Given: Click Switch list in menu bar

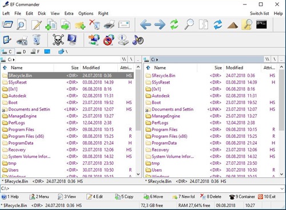Looking at the screenshot, I should [x=260, y=13].
